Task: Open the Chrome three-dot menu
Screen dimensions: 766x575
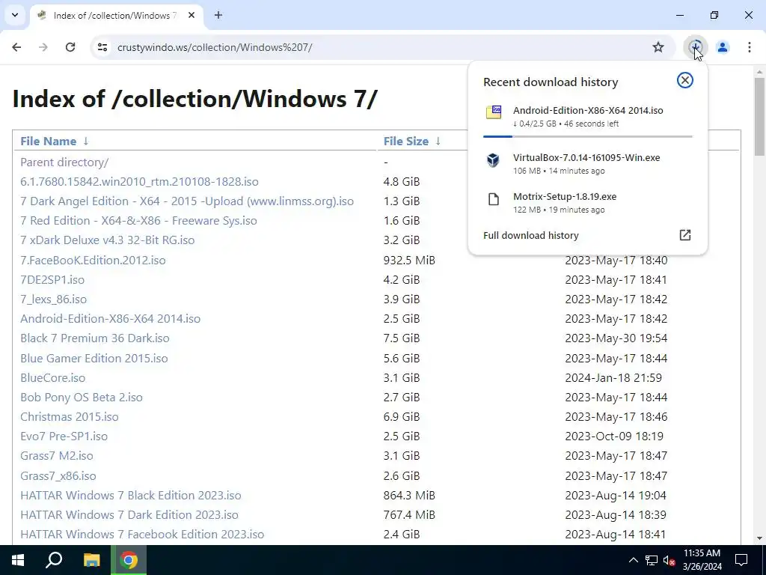Action: [750, 47]
